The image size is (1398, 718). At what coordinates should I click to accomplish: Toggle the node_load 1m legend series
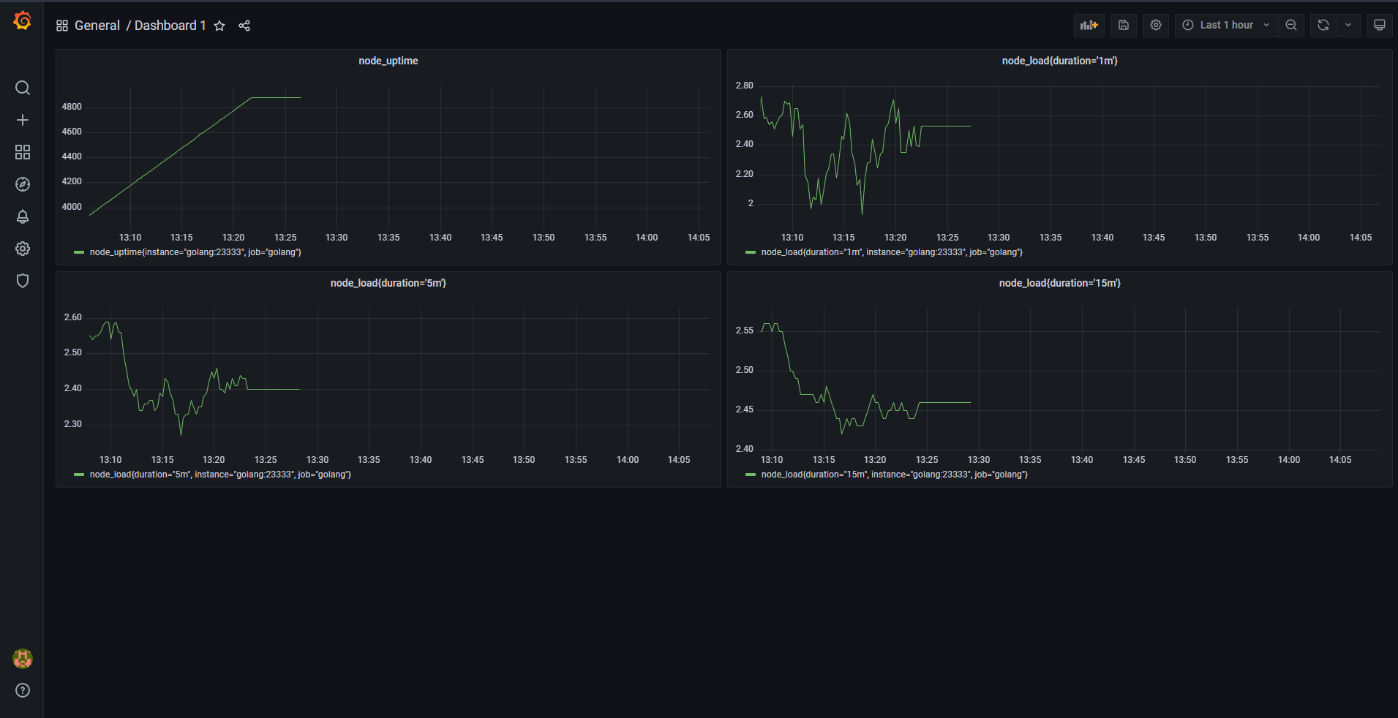[892, 252]
